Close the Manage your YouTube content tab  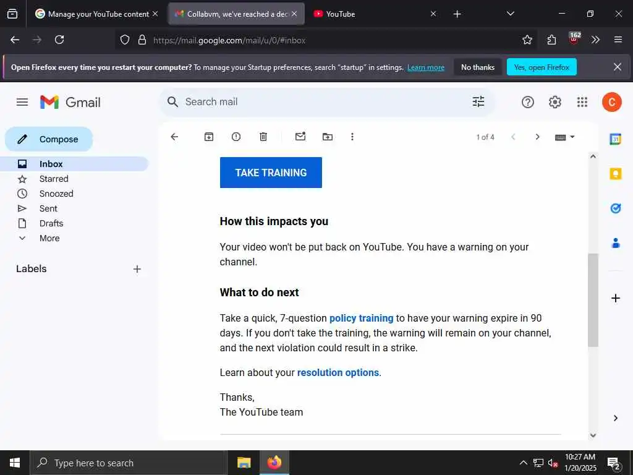point(155,14)
